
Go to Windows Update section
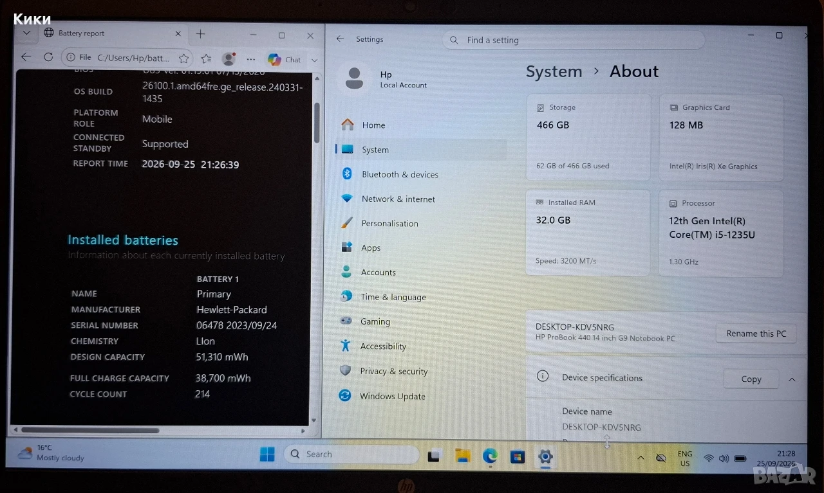pyautogui.click(x=384, y=396)
